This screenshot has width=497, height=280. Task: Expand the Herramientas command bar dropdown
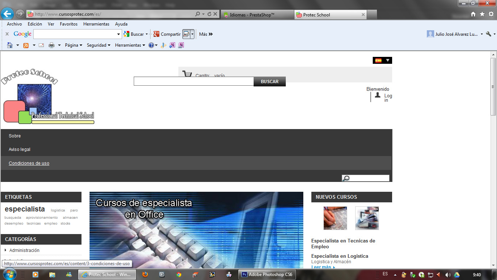[130, 45]
